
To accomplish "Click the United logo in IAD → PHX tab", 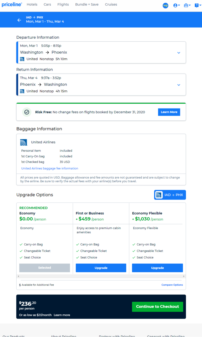I will (159, 195).
